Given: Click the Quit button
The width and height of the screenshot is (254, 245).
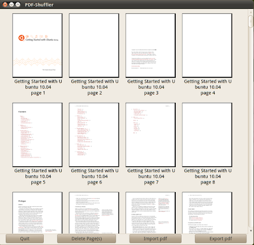Looking at the screenshot, I should 25,239.
